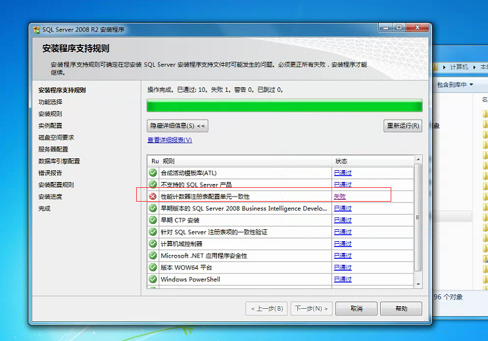Open 已通过 link for 不支持的 SQL Server 产品
This screenshot has height=341, width=488.
[343, 185]
